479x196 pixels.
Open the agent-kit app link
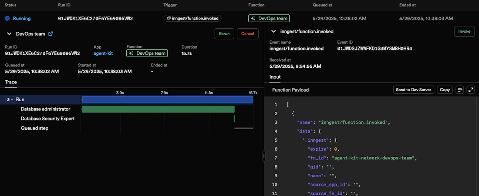104,53
